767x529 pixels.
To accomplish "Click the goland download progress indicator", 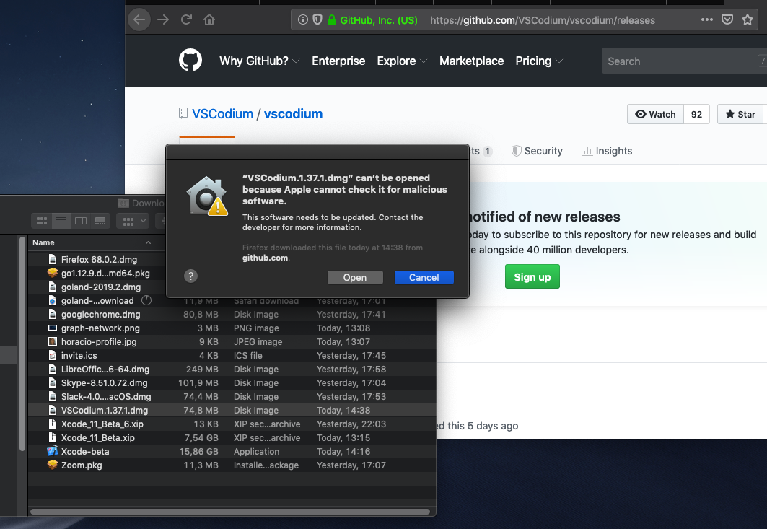I will tap(146, 300).
